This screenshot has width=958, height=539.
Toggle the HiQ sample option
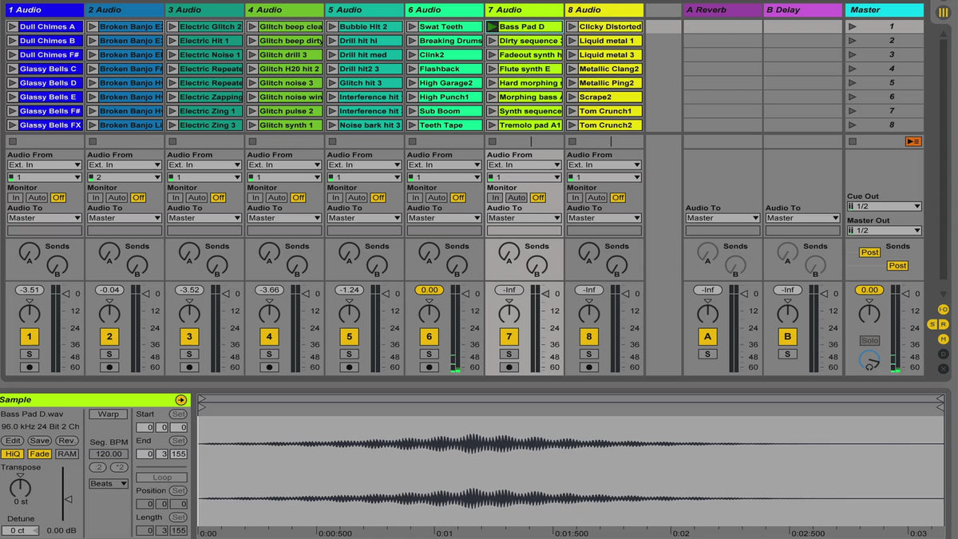click(x=12, y=454)
